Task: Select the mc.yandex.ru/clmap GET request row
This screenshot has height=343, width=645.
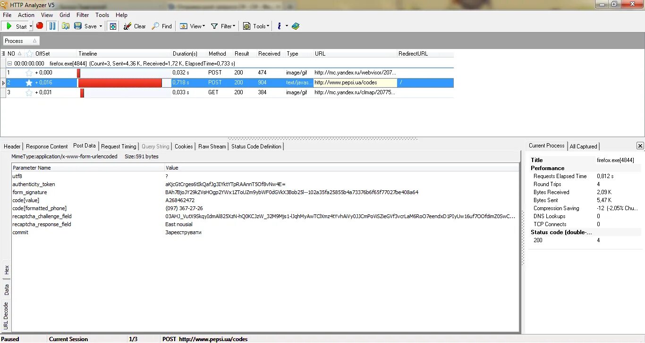Action: (227, 92)
